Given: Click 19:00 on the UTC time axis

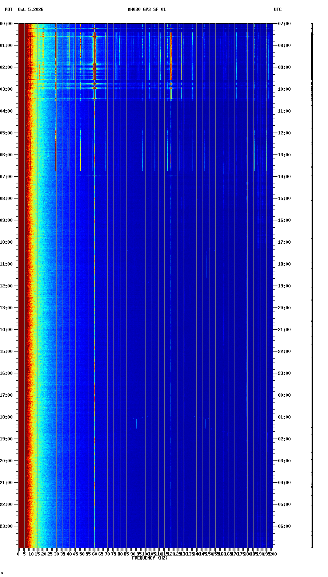Looking at the screenshot, I should (284, 286).
